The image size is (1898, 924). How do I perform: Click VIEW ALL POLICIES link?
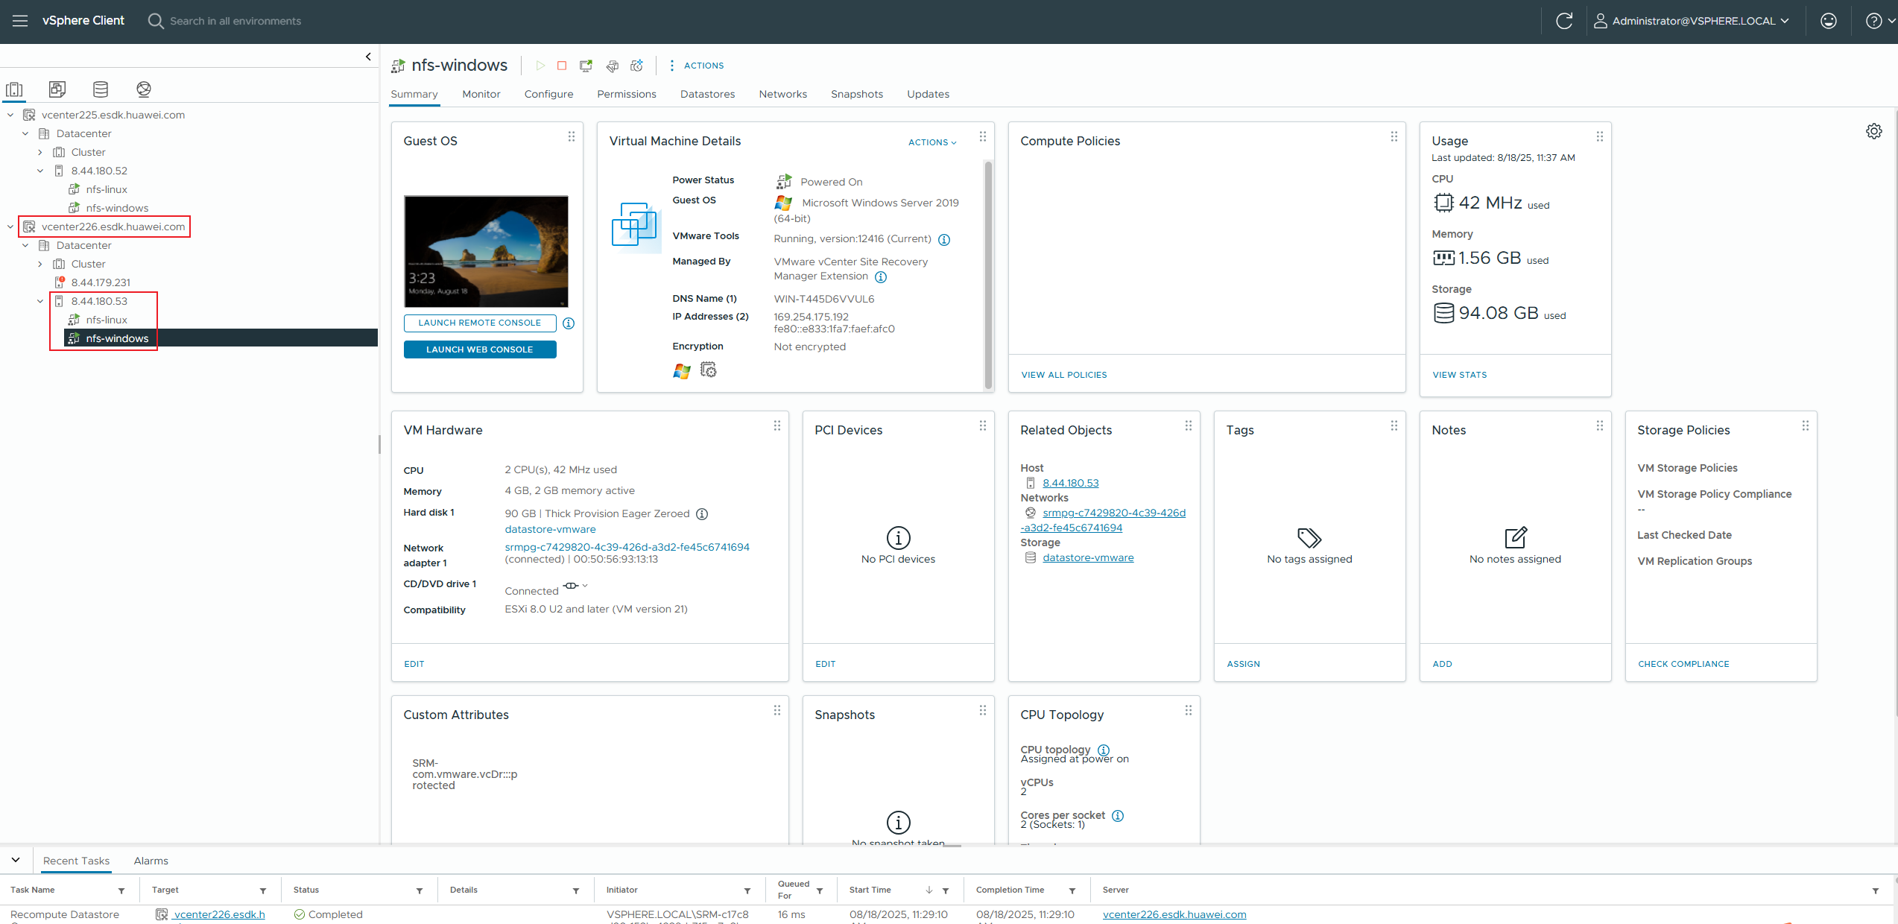click(x=1064, y=375)
